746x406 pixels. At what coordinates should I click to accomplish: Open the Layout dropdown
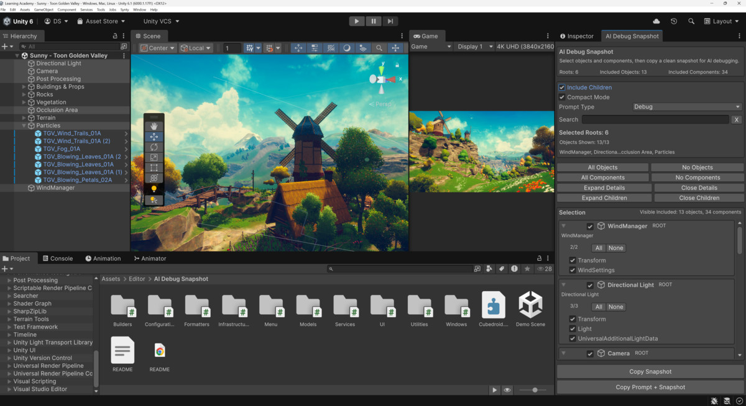pyautogui.click(x=721, y=21)
